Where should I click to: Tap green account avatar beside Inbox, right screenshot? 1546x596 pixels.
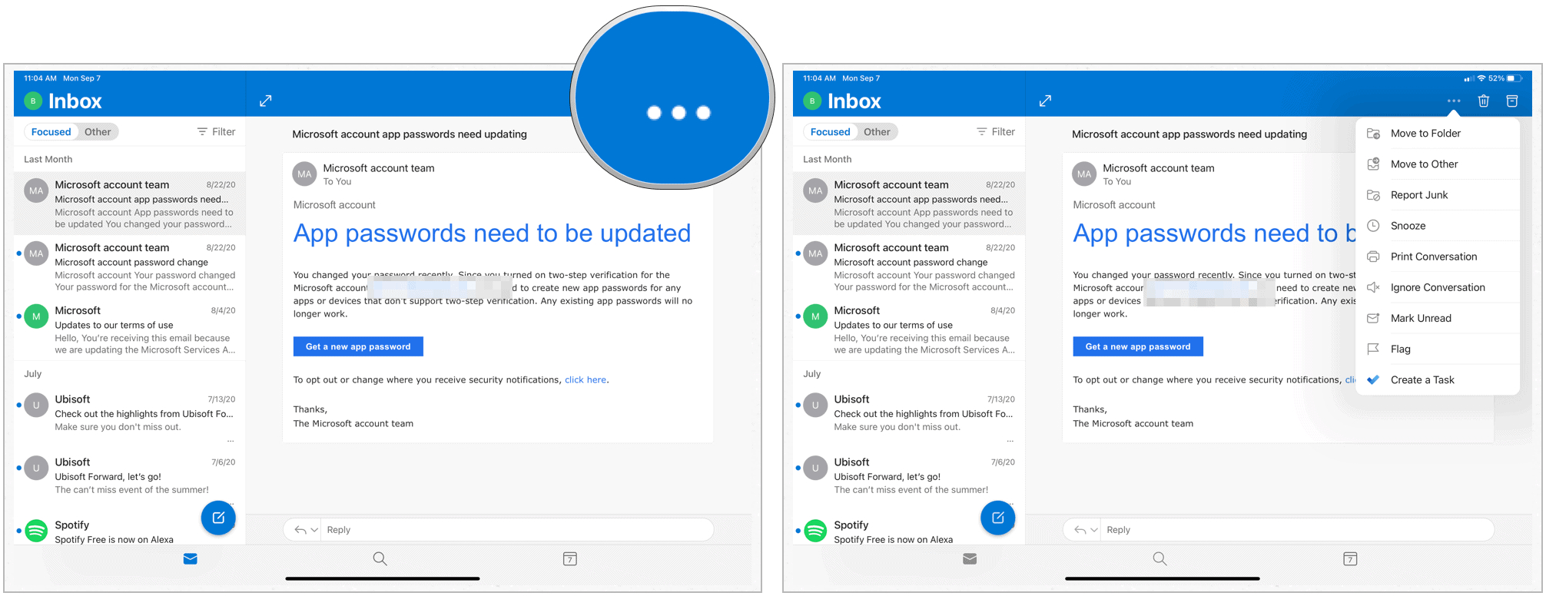[x=812, y=101]
